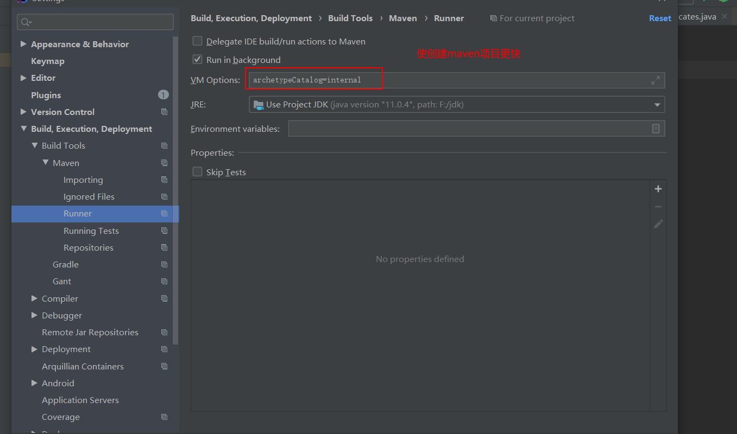The image size is (737, 434).
Task: Click the remove property minus icon
Action: click(x=658, y=207)
